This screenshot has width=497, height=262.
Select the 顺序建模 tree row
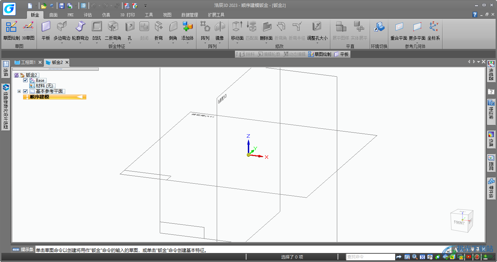[x=55, y=97]
